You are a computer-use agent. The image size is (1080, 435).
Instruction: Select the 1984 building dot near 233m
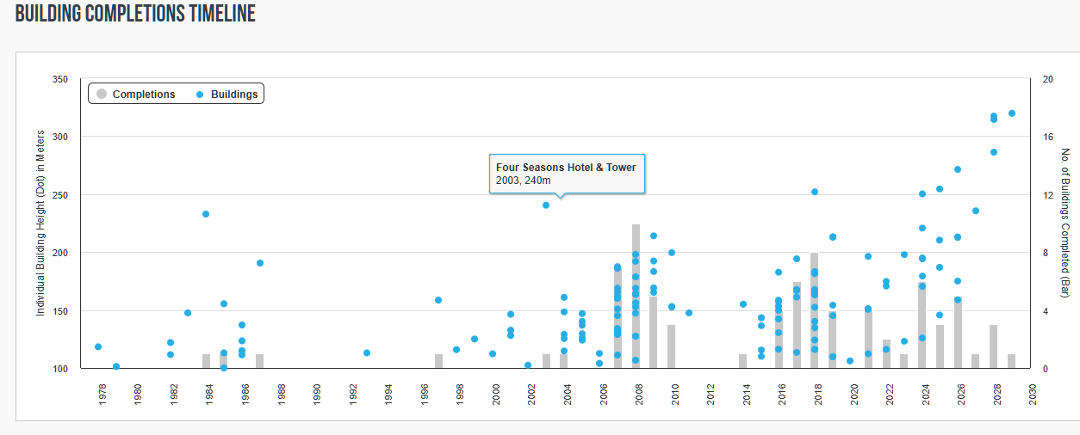pyautogui.click(x=206, y=214)
